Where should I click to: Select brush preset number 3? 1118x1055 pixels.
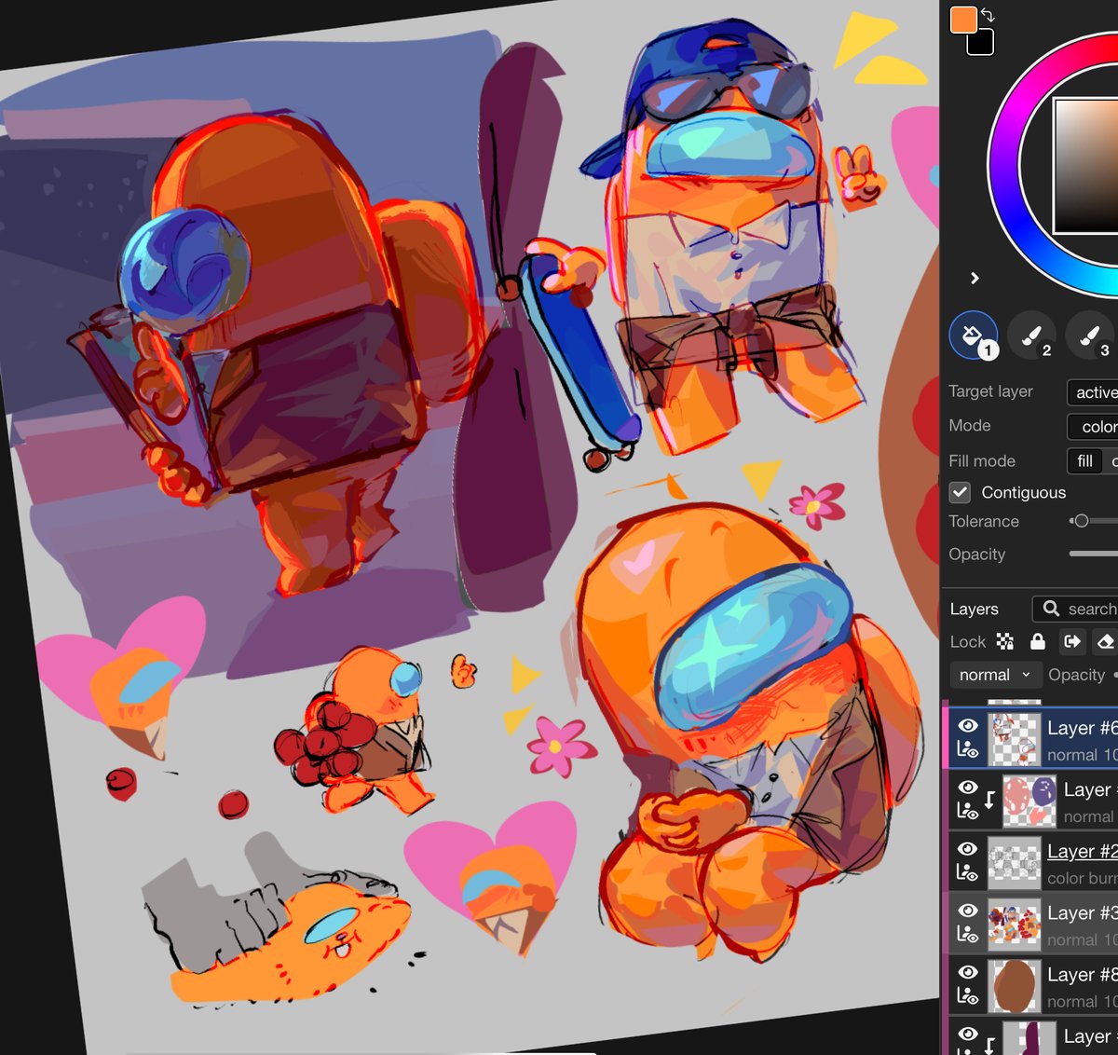(x=1089, y=336)
